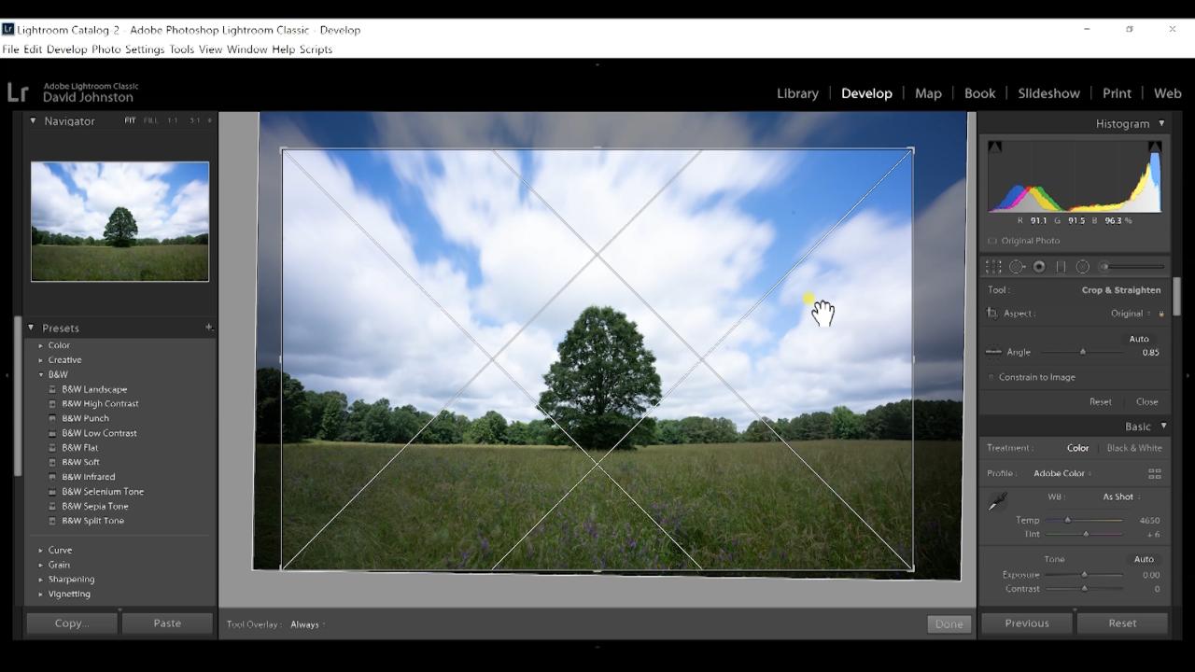This screenshot has height=672, width=1195.
Task: Toggle the Original Photo checkbox
Action: click(991, 240)
